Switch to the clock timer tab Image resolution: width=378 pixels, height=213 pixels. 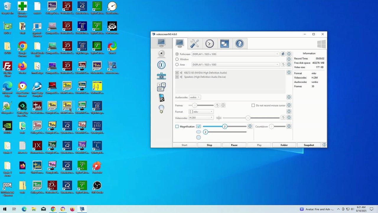click(x=210, y=43)
